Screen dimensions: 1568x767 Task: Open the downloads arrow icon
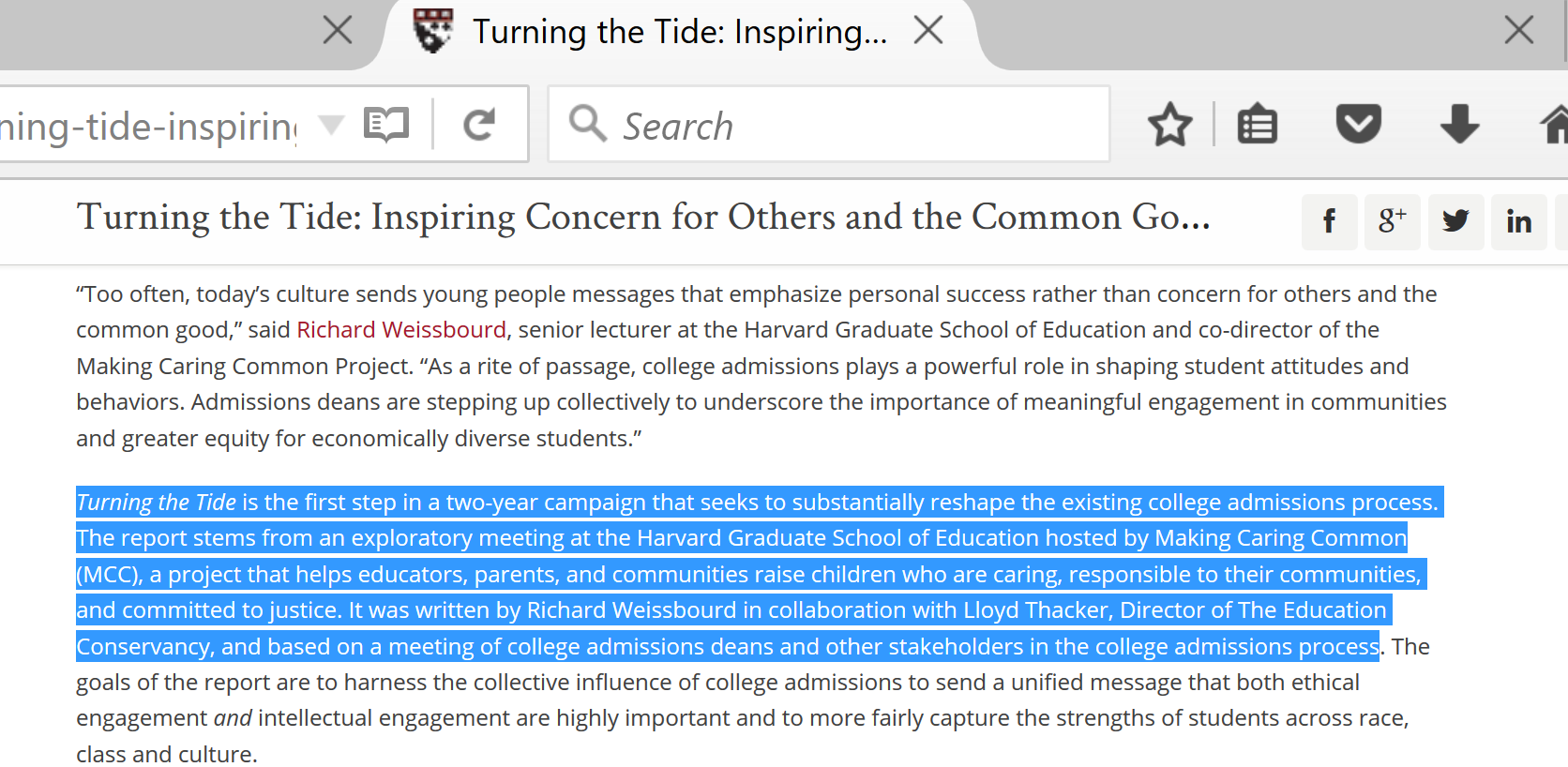[x=1459, y=124]
